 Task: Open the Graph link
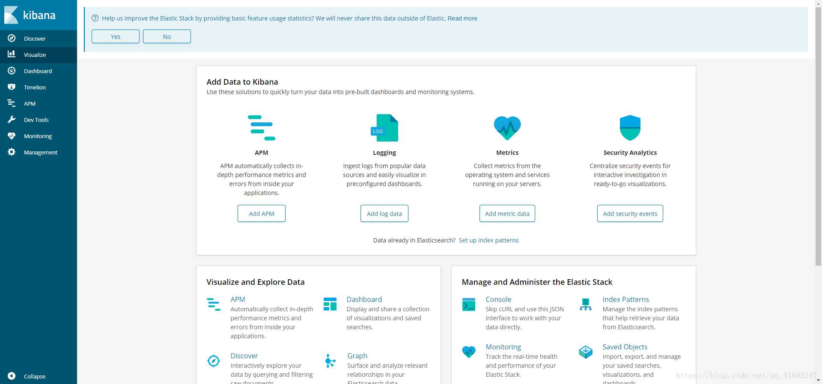357,356
